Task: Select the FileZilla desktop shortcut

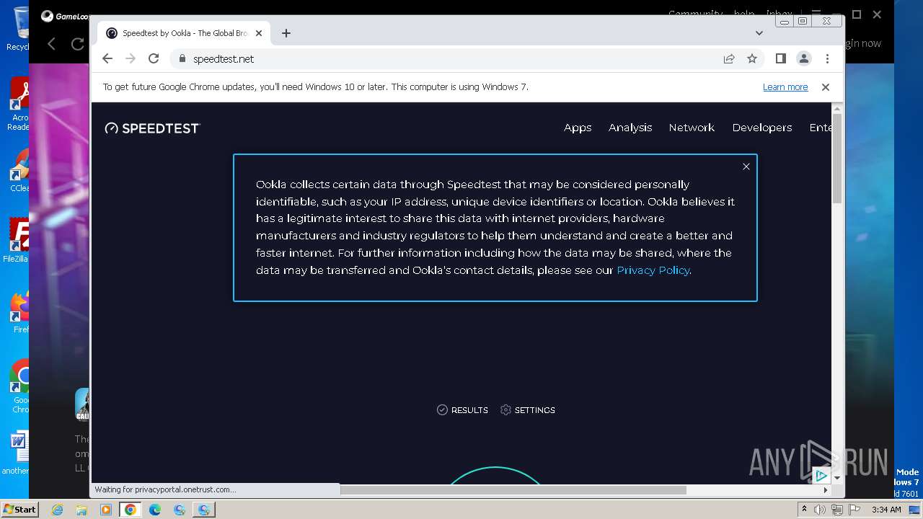Action: tap(17, 241)
